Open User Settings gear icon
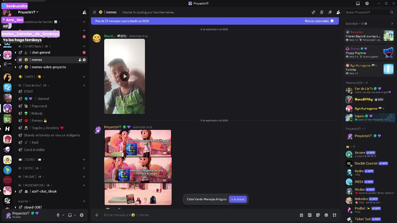 [x=82, y=215]
